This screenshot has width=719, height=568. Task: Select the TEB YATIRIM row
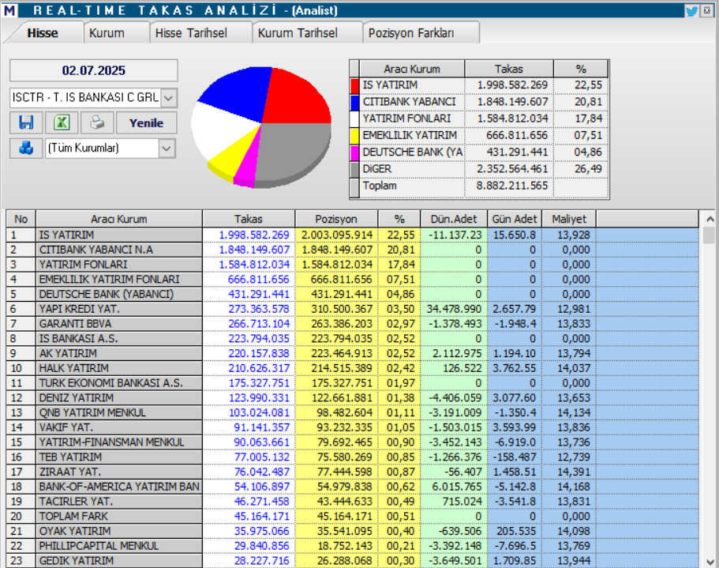click(x=352, y=457)
